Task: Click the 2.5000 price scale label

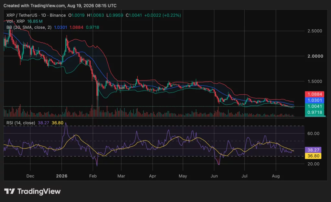Action: click(x=315, y=31)
